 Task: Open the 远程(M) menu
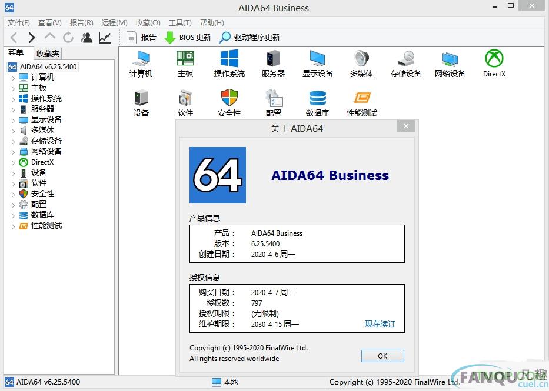(x=115, y=23)
